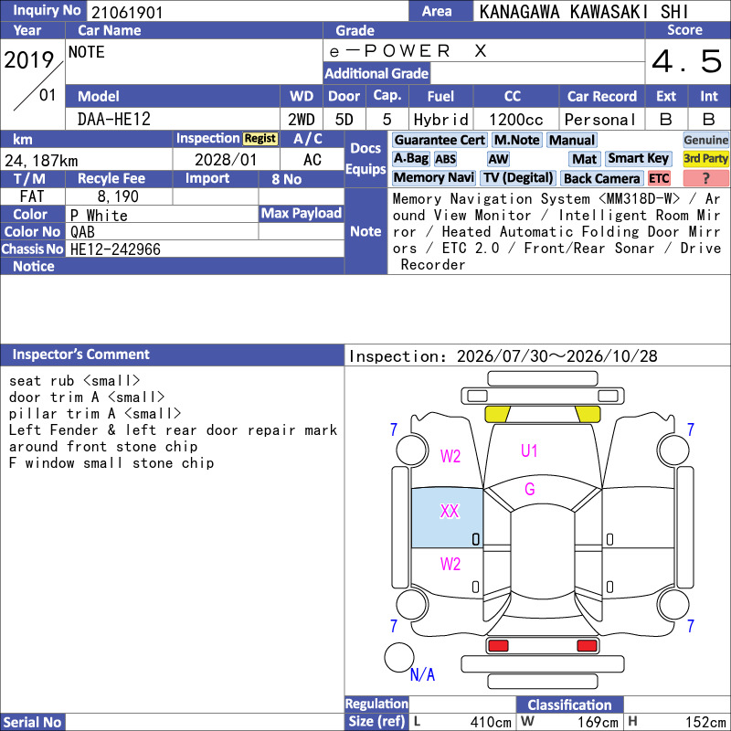
Task: Click the chassis number HE12-242966
Action: 115,249
